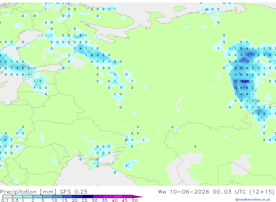
Task: Pick the 40–45 mm magenta legend swatch
Action: click(118, 196)
